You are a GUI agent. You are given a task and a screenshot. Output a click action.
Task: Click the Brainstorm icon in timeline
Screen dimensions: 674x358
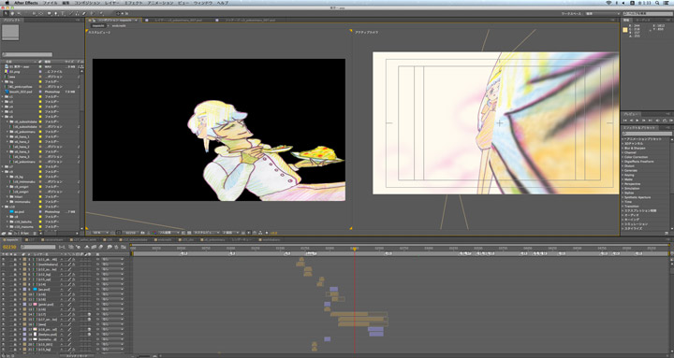click(110, 247)
